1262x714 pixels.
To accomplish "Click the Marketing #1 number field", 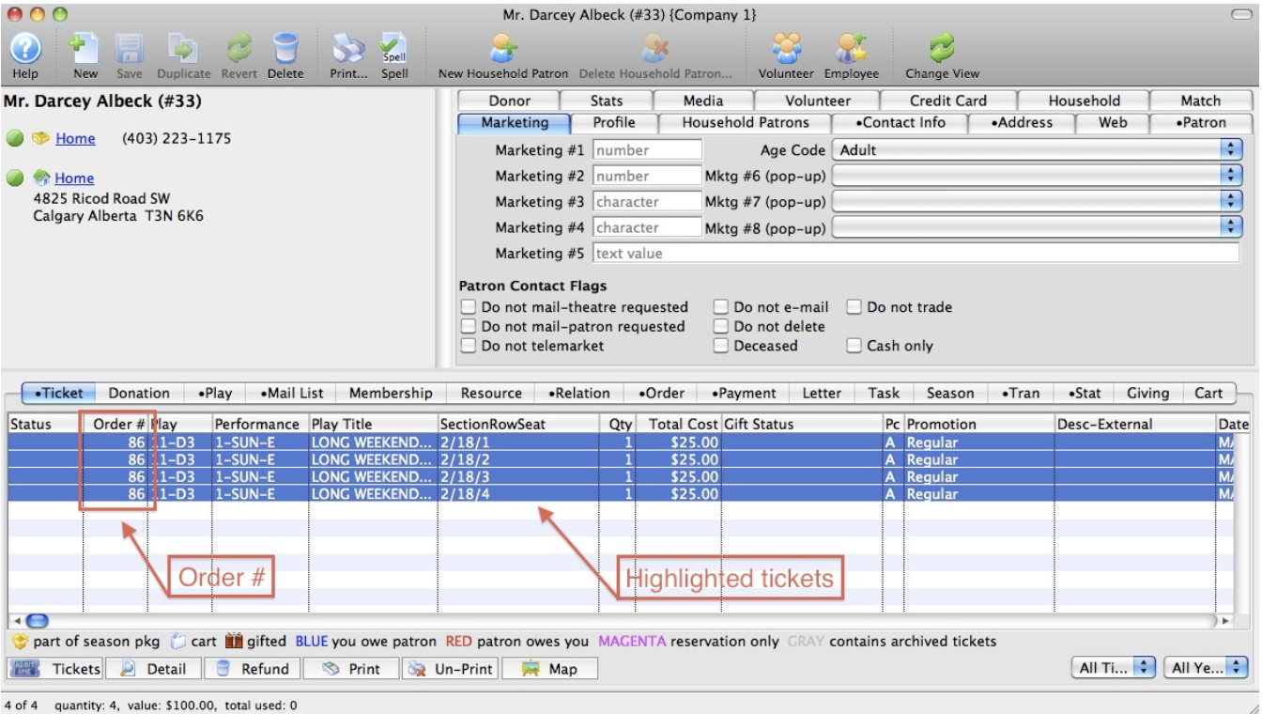I will [647, 150].
